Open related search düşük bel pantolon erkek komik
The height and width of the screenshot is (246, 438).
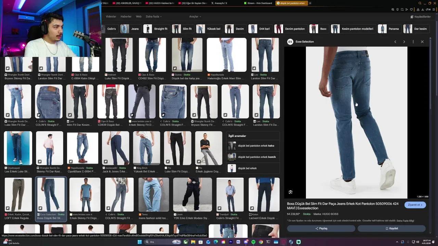[253, 157]
